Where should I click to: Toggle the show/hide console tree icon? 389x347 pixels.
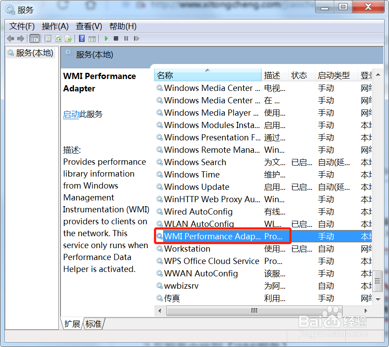point(34,38)
